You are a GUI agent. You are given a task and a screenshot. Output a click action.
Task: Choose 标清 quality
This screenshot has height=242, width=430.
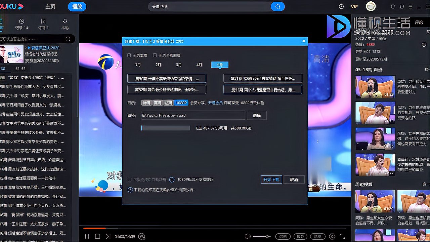[x=146, y=103]
